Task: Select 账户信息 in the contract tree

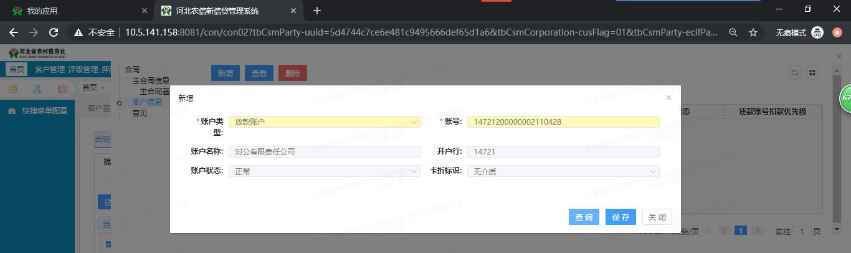Action: point(147,102)
